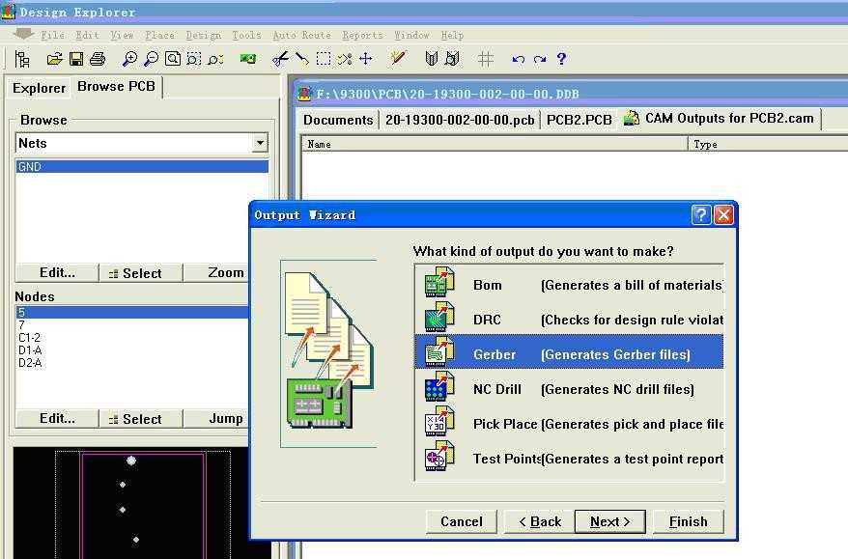848x559 pixels.
Task: Choose the DRC output type
Action: point(569,318)
